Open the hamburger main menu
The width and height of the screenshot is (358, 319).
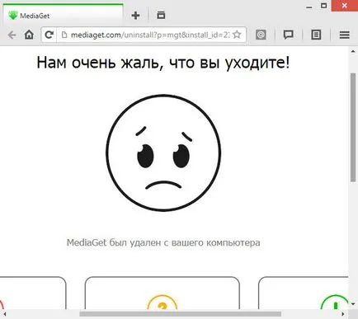point(344,35)
